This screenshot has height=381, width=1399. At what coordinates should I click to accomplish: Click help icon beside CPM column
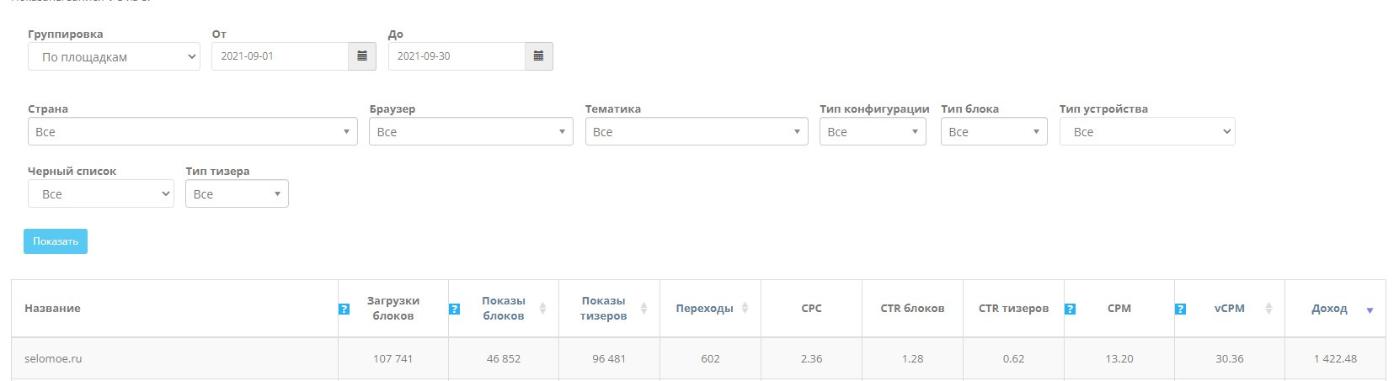point(1070,310)
